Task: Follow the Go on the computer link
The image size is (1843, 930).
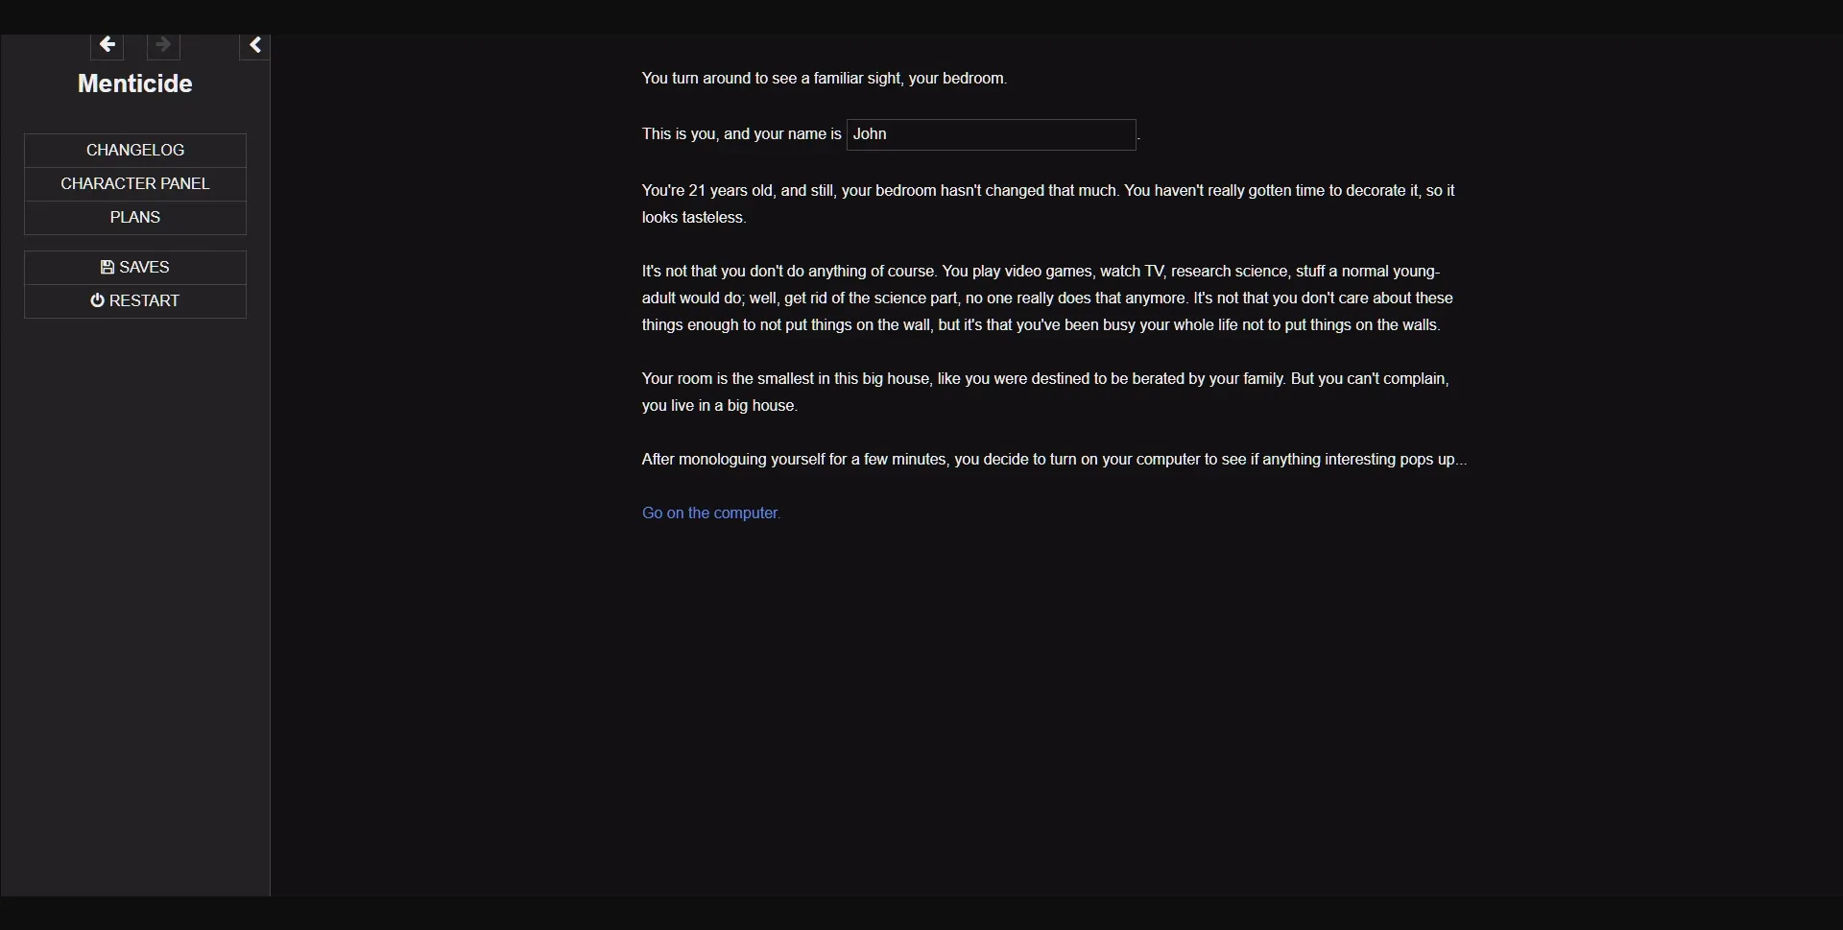Action: click(710, 513)
